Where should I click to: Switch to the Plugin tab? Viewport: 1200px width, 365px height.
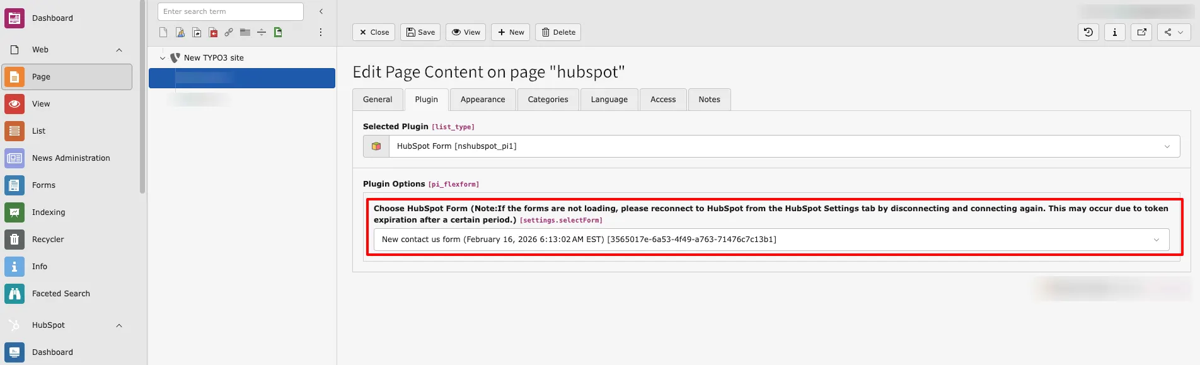(x=427, y=100)
